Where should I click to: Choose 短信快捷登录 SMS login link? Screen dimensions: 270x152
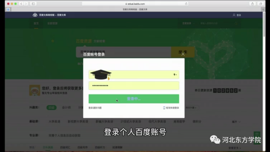(x=172, y=108)
